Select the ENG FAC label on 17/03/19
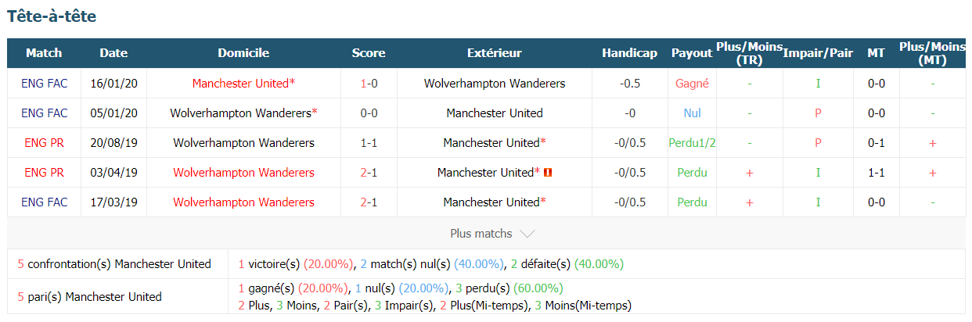Screen dimensions: 972x322 (x=44, y=202)
